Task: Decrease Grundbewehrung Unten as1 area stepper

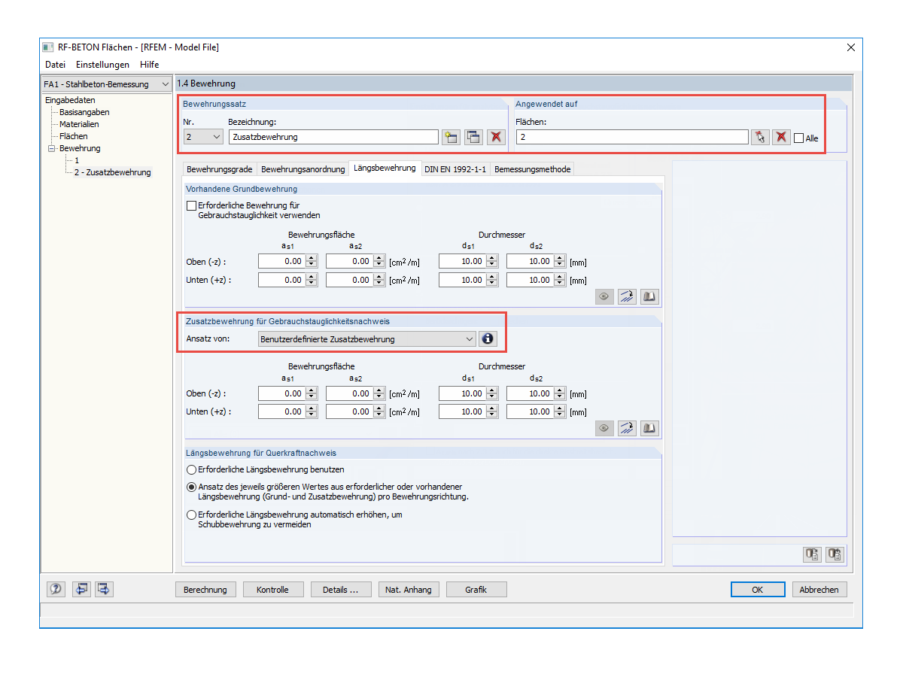Action: coord(312,284)
